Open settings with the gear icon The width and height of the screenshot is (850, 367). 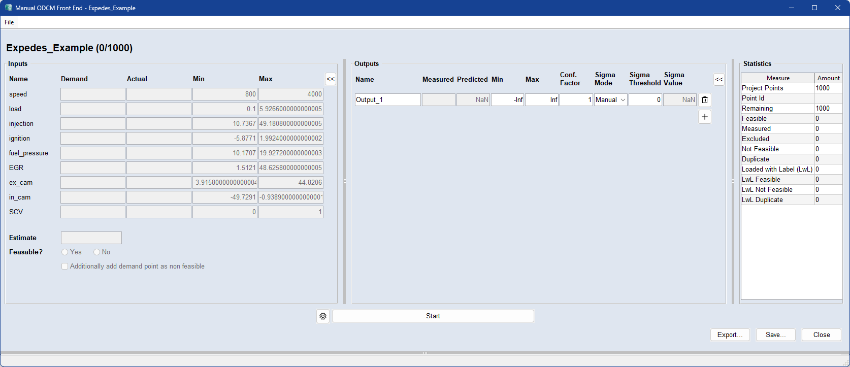click(x=323, y=316)
